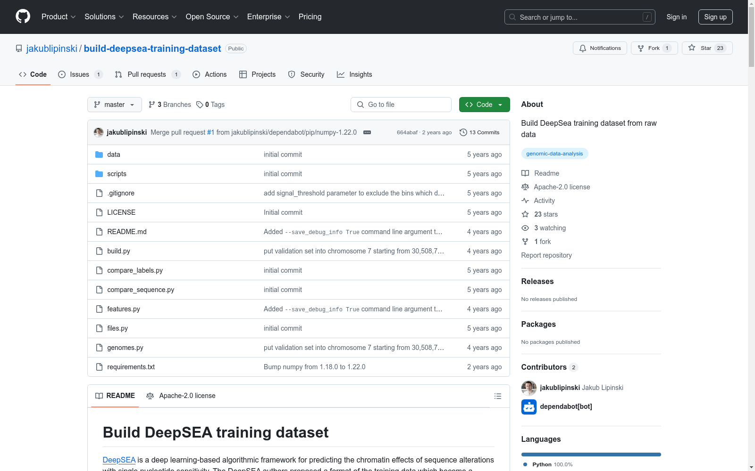Viewport: 755px width, 471px height.
Task: Click Pricing link in header
Action: click(x=310, y=16)
